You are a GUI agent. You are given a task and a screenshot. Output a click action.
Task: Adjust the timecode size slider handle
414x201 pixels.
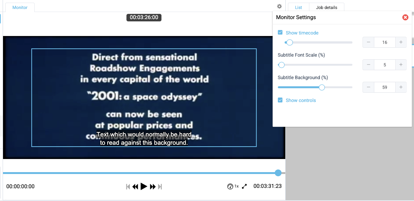pyautogui.click(x=290, y=42)
